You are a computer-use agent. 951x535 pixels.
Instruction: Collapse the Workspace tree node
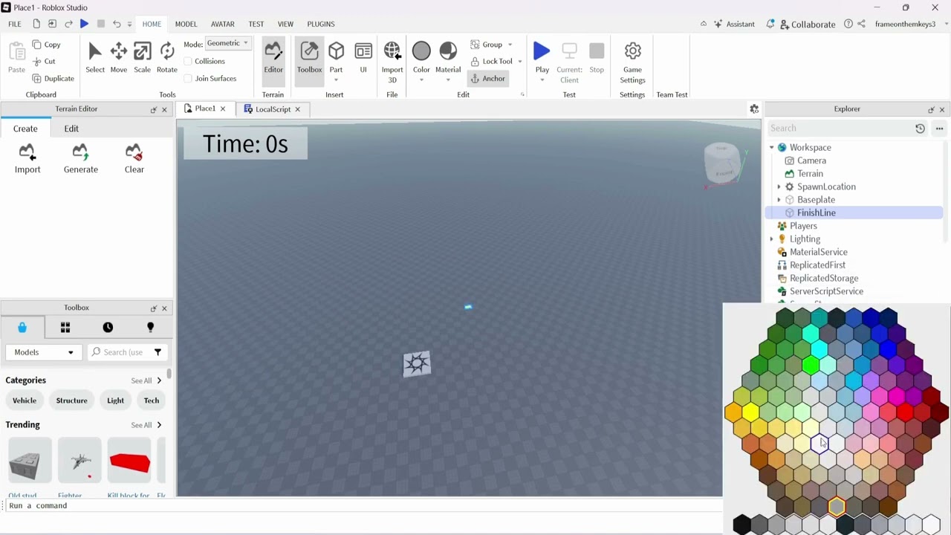772,148
